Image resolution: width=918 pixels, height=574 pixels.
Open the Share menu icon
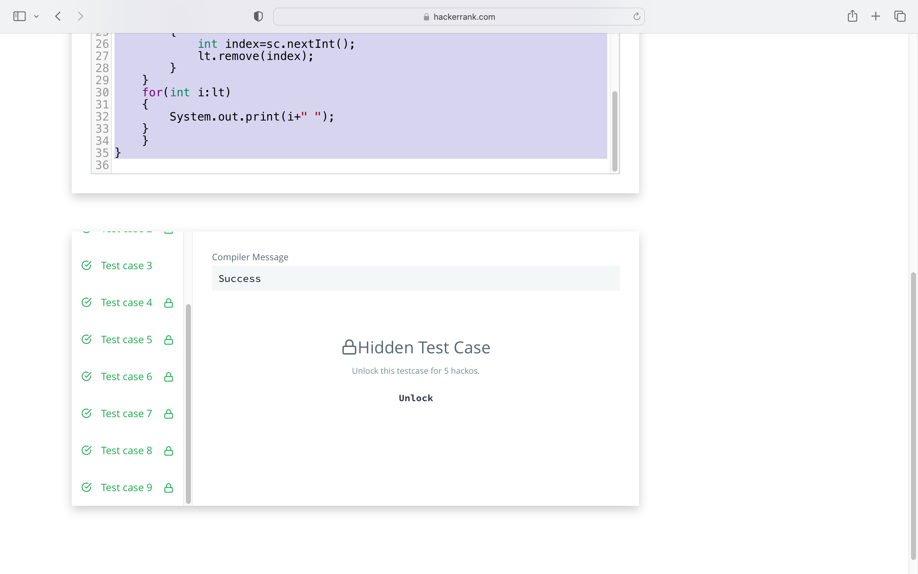(852, 16)
